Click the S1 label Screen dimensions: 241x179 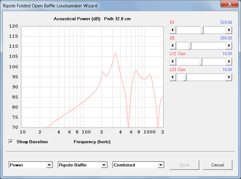pyautogui.click(x=172, y=23)
